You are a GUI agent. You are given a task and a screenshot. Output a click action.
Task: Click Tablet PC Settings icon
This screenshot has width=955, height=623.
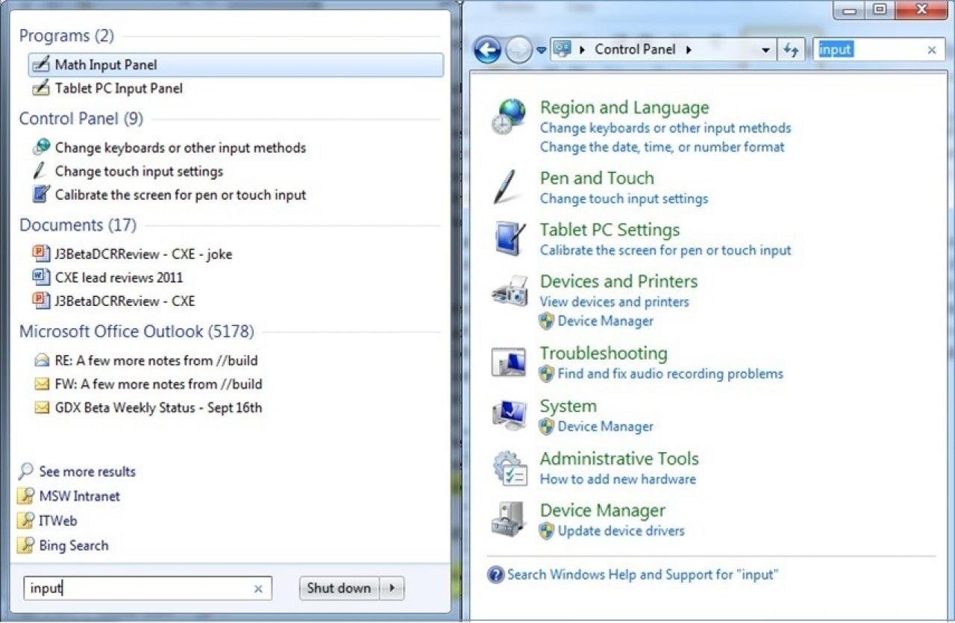point(511,239)
